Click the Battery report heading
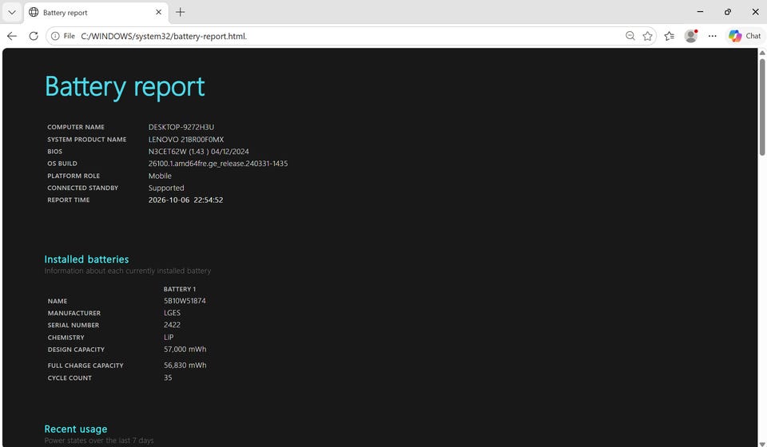Viewport: 767px width, 447px height. 125,88
